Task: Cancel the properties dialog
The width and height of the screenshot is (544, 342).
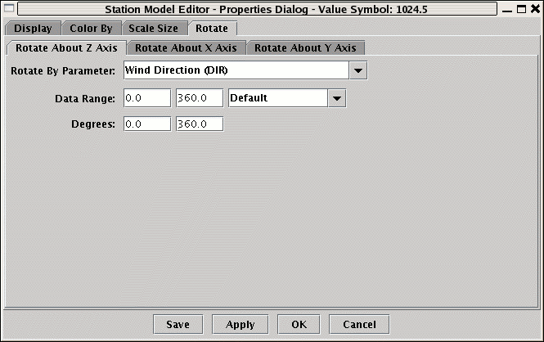Action: (x=359, y=324)
